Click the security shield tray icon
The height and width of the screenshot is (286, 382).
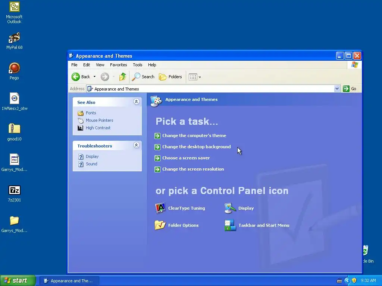(354, 281)
